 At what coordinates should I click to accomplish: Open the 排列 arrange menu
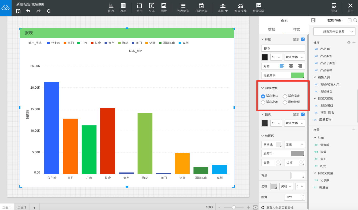coord(223,8)
